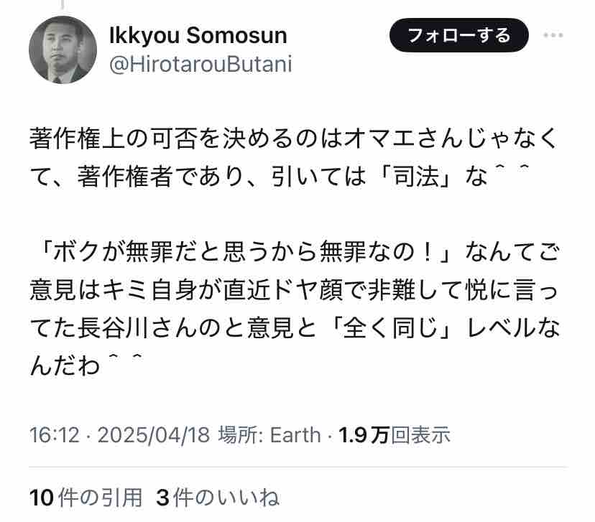Open the three-dot more options menu
595x522 pixels.
(x=553, y=35)
